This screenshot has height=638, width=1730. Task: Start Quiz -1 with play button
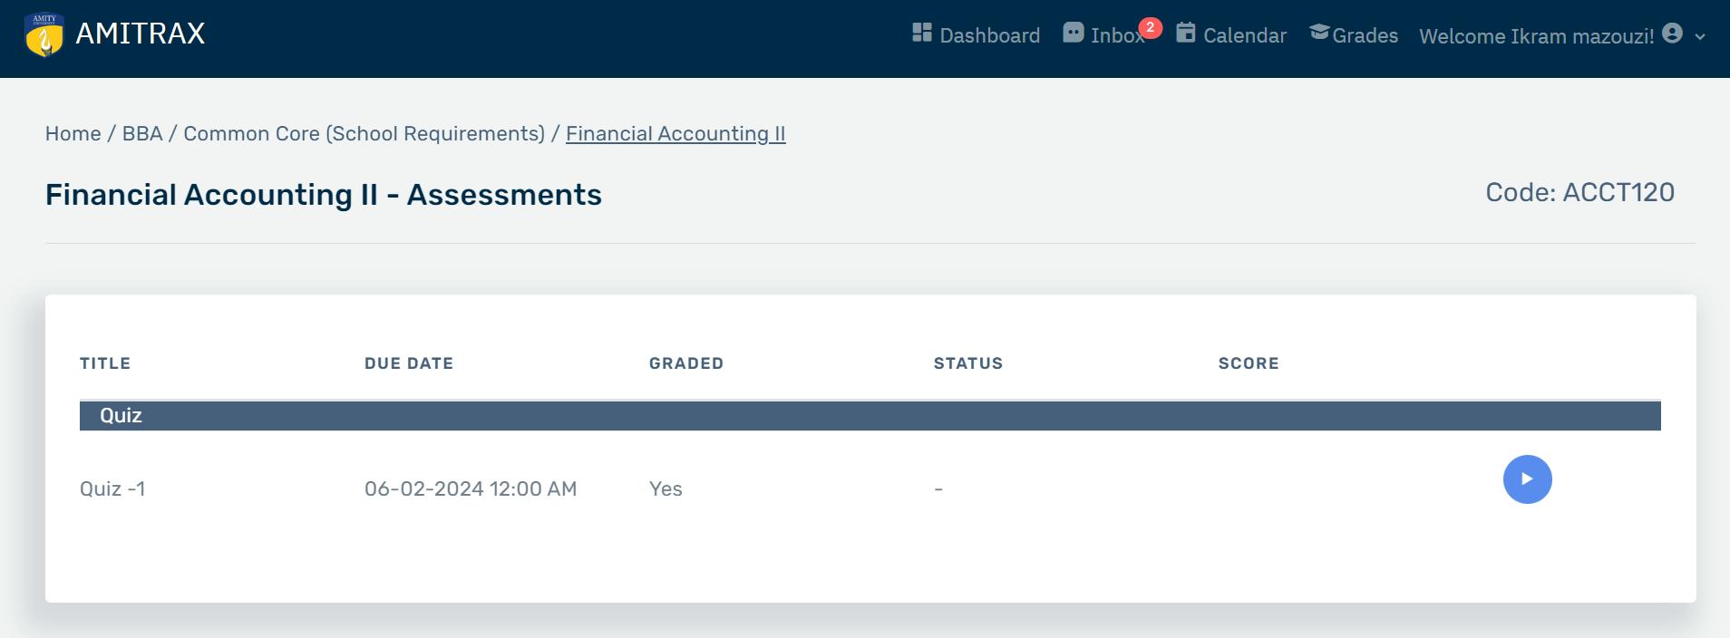tap(1527, 479)
